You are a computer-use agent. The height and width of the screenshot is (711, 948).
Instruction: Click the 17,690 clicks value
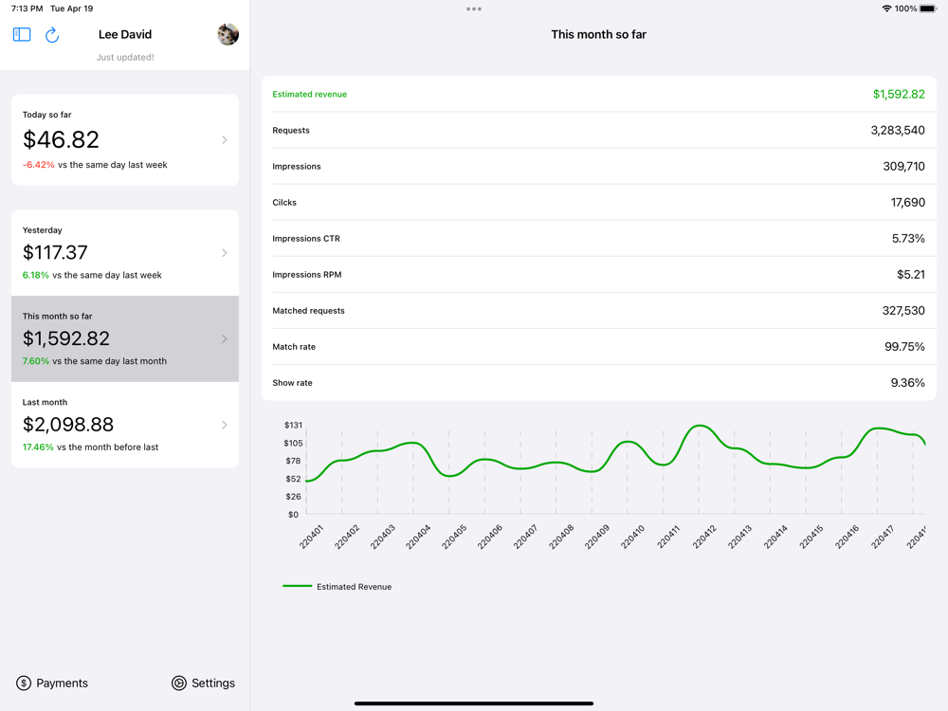click(x=907, y=203)
